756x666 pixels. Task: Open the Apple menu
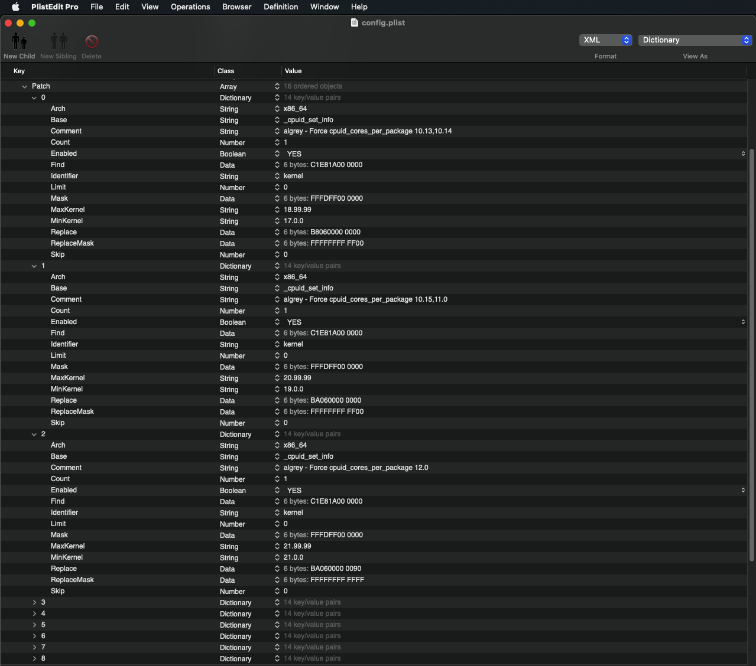(x=16, y=7)
